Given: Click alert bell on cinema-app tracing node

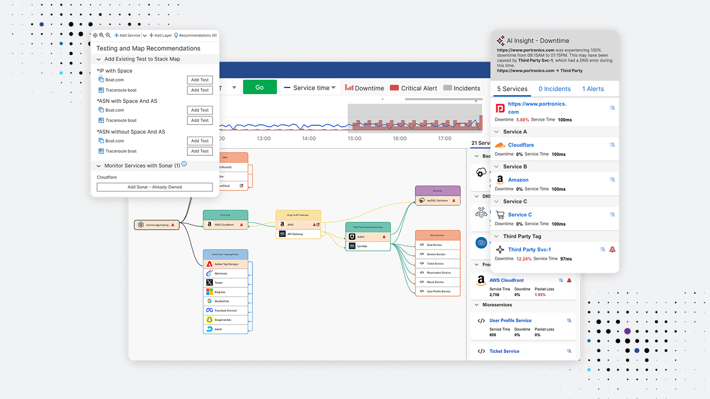Looking at the screenshot, I should 173,225.
